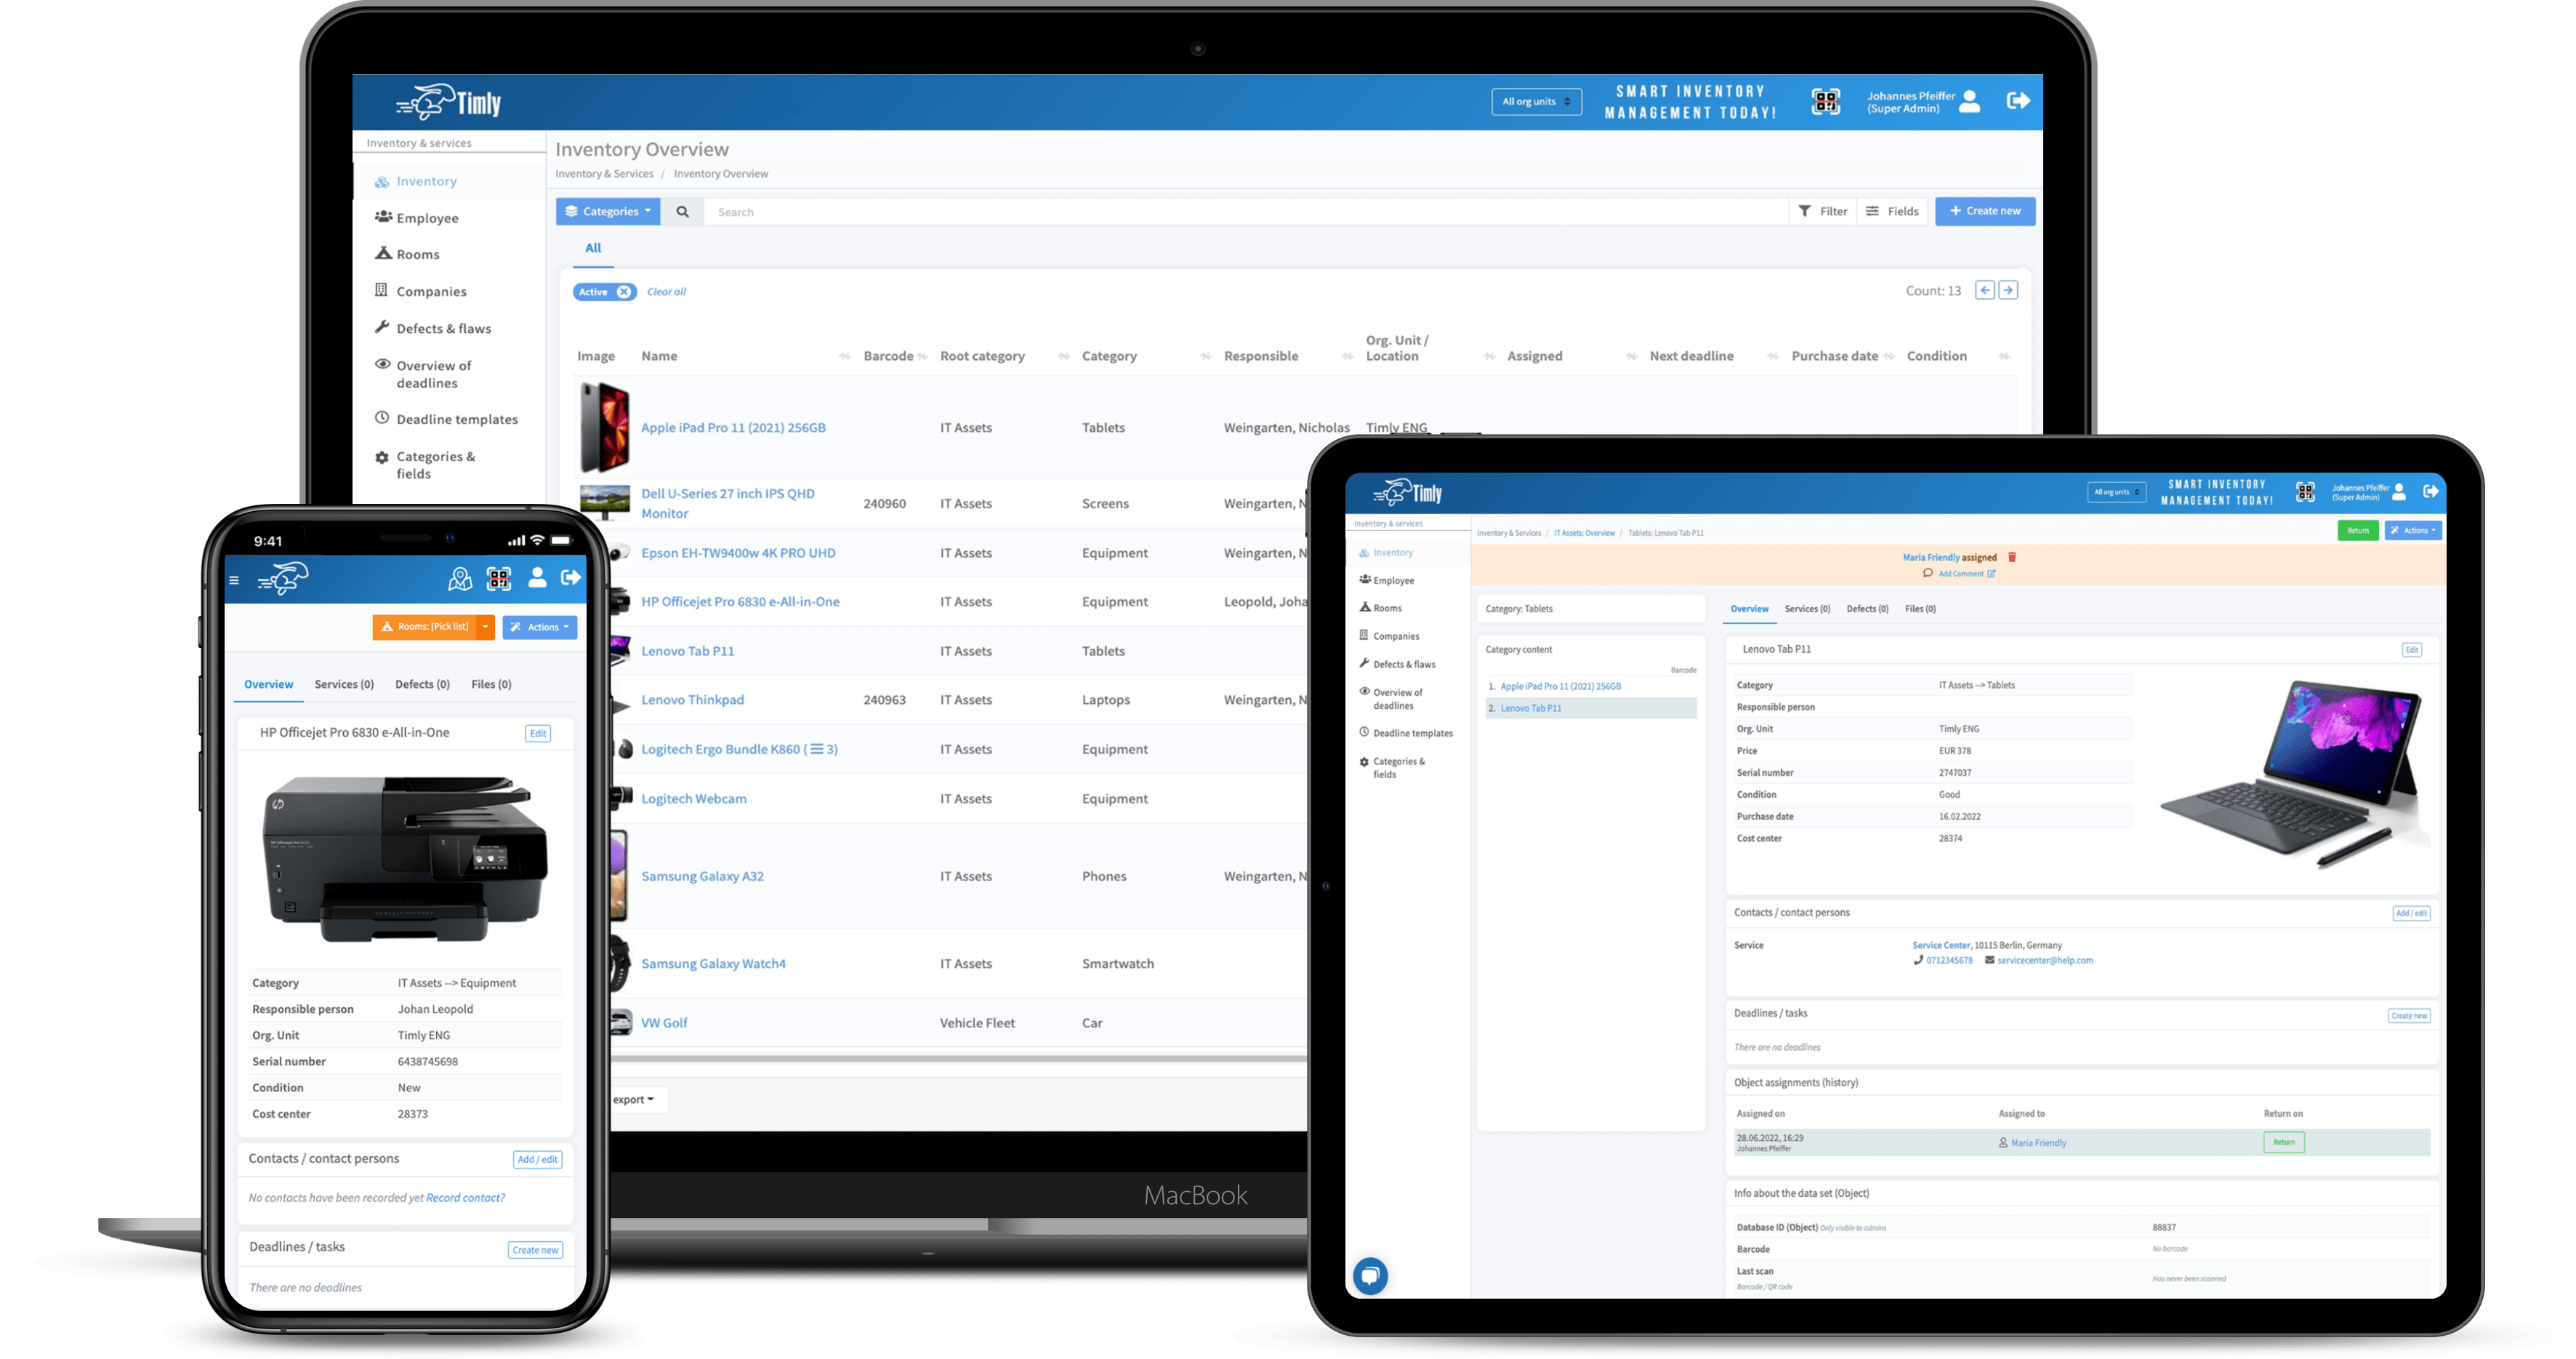The image size is (2576, 1359).
Task: Click the Timly logo on the laptop
Action: (449, 102)
